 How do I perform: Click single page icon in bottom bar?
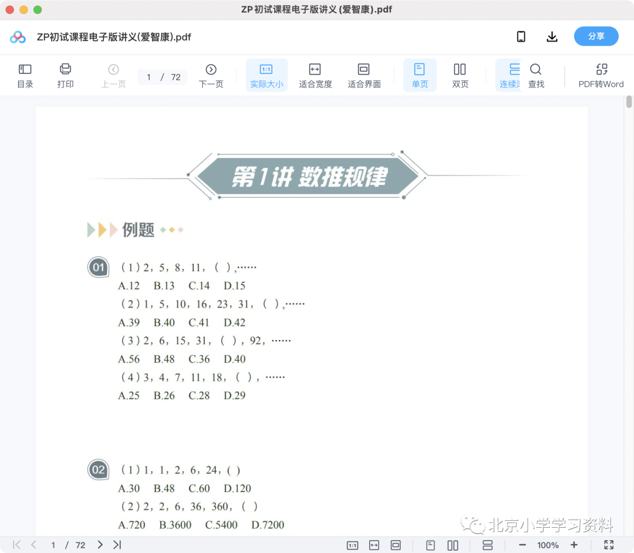tap(431, 545)
